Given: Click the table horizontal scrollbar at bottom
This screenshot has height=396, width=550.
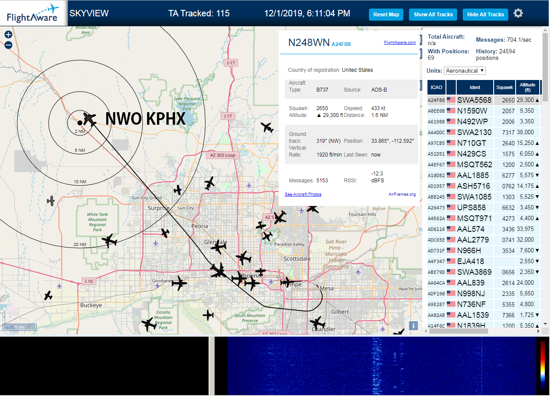Looking at the screenshot, I should [x=458, y=331].
